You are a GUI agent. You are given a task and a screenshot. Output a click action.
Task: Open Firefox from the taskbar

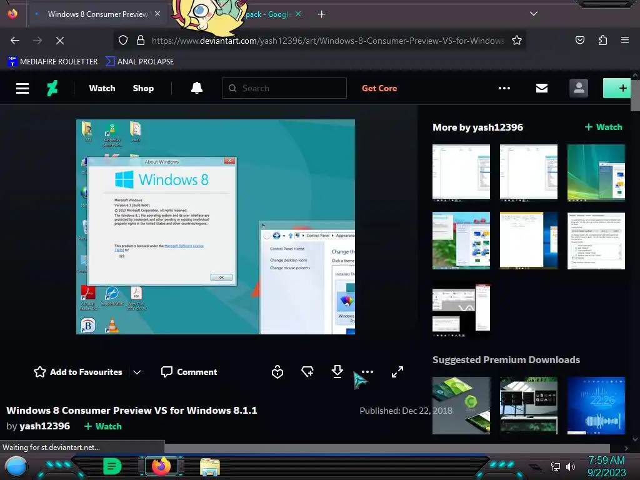(161, 466)
